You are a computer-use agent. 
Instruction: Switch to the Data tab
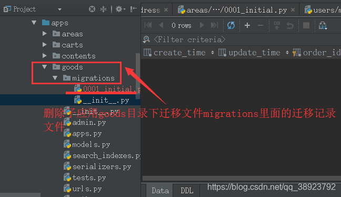pos(161,191)
